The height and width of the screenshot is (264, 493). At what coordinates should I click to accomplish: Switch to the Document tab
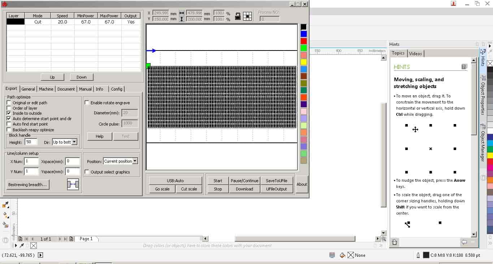coord(66,89)
